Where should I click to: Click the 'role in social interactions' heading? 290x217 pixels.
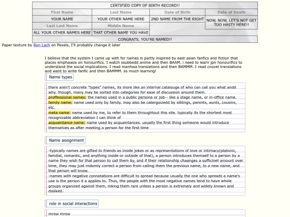pos(72,204)
